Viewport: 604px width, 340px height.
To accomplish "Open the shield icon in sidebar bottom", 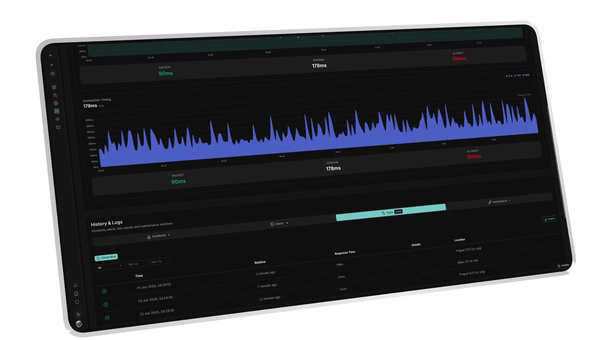I will (77, 302).
